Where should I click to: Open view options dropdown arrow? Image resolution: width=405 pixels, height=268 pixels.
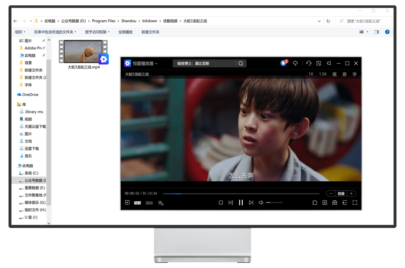367,32
